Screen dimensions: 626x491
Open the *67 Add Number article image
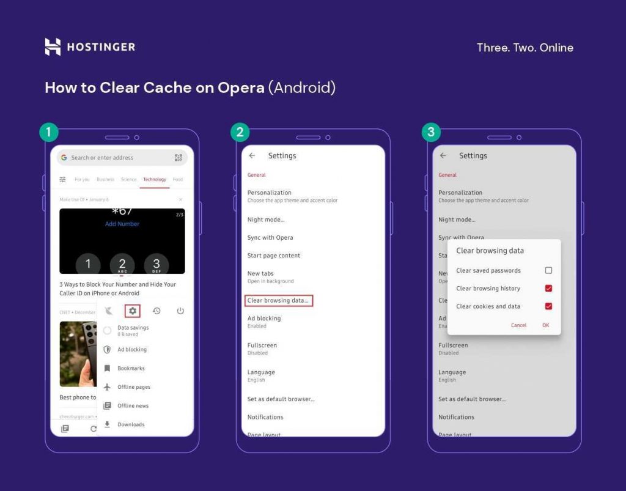pyautogui.click(x=122, y=241)
